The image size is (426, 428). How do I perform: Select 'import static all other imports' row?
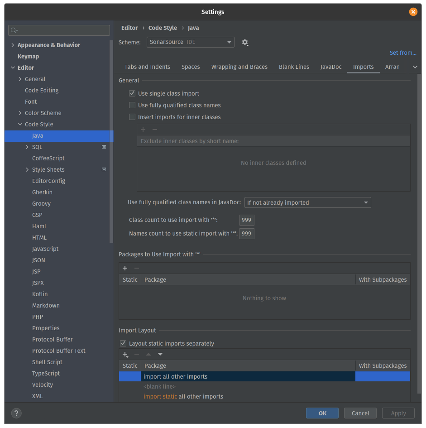click(264, 396)
